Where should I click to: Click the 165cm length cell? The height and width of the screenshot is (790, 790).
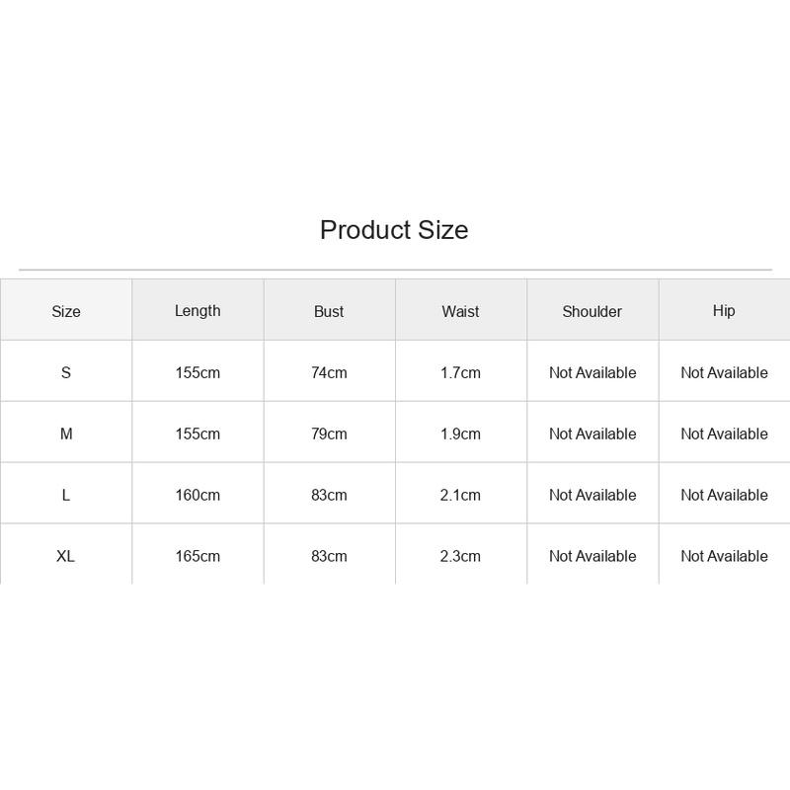(x=197, y=556)
